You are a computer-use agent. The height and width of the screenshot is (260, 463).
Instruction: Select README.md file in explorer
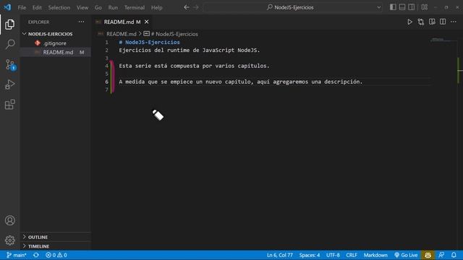[x=56, y=52]
